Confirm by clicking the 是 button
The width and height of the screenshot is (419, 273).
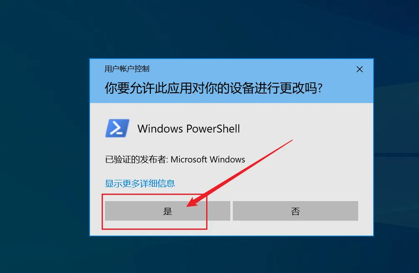click(167, 211)
